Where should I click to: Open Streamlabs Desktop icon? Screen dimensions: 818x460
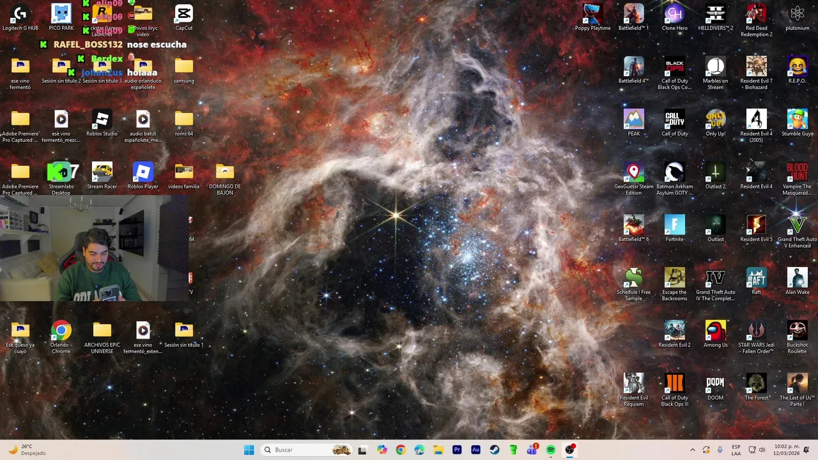click(61, 179)
